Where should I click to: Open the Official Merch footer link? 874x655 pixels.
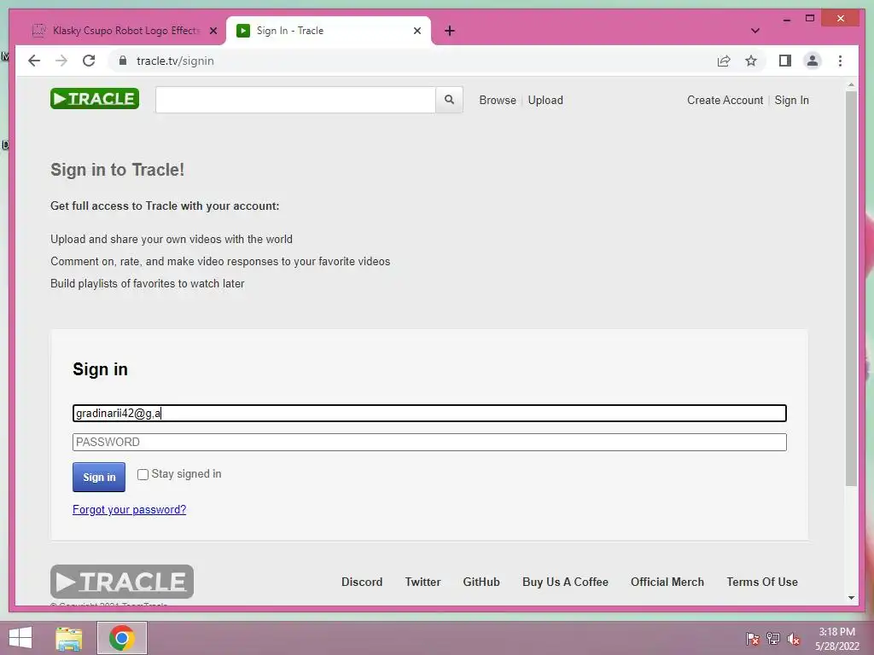(x=667, y=582)
